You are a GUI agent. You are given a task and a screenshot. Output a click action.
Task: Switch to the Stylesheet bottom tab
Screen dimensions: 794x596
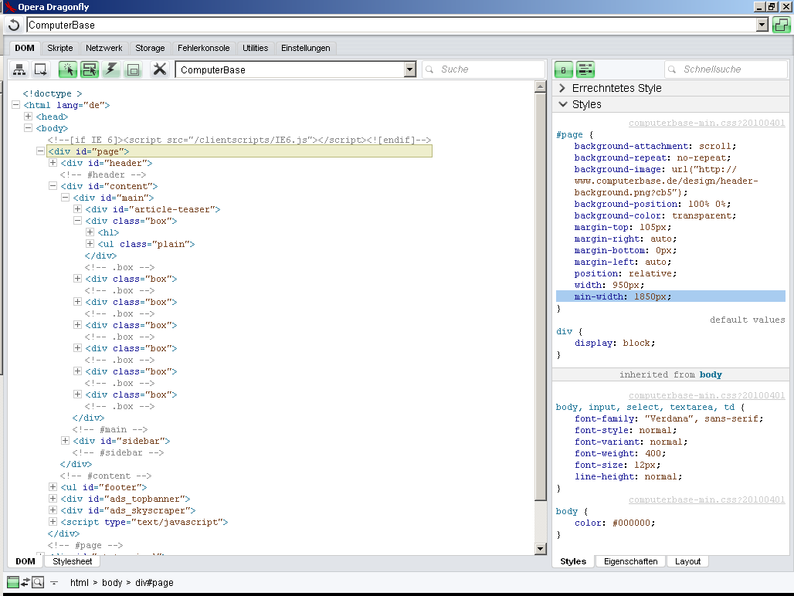click(x=73, y=561)
